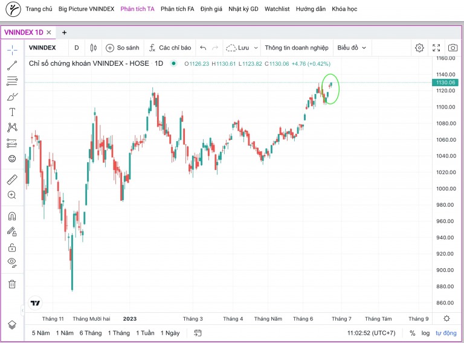Select the brush drawing tool
Viewport: 464px width, 343px height.
point(12,96)
